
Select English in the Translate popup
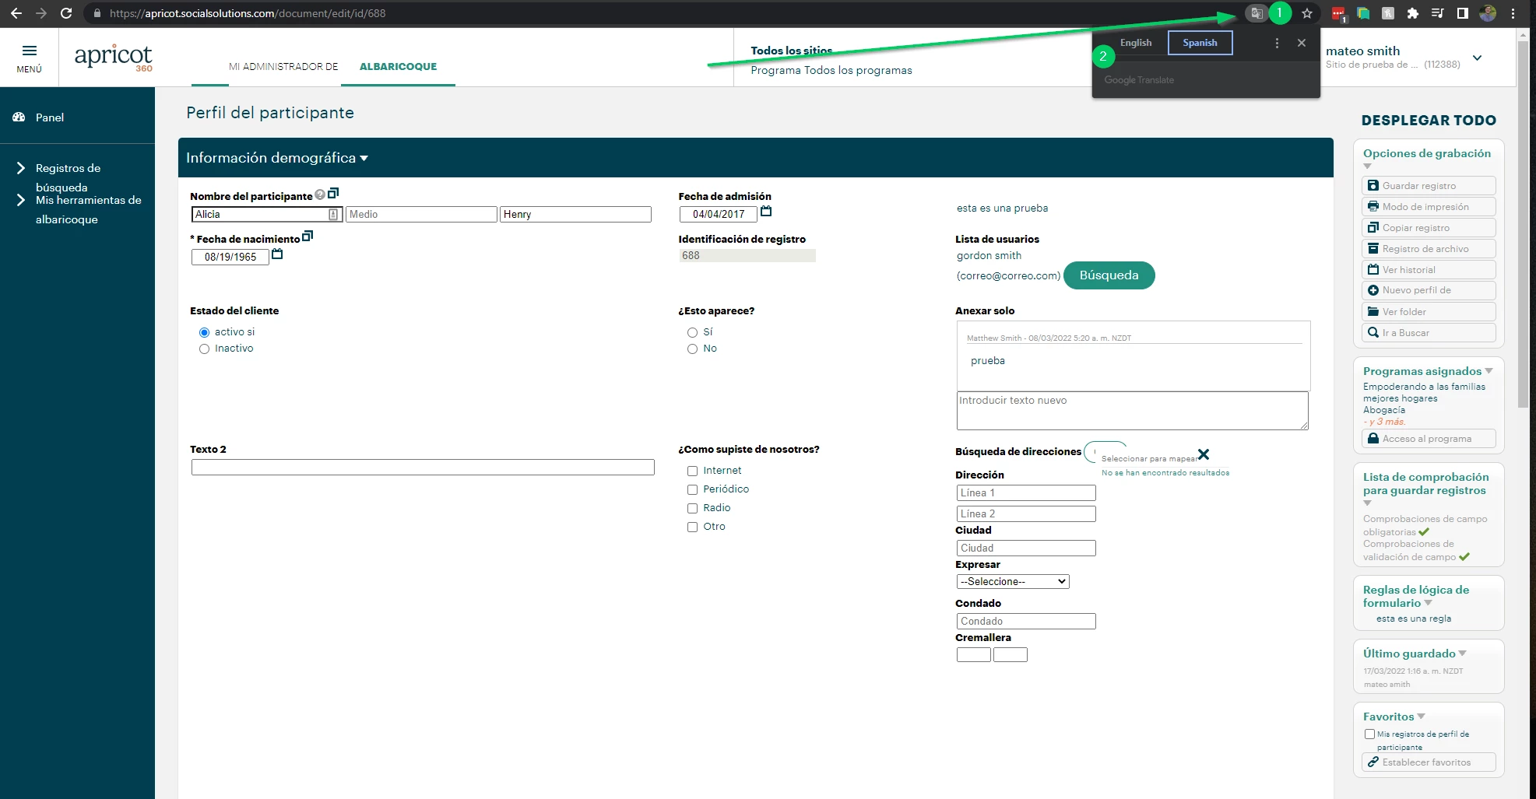click(x=1136, y=43)
